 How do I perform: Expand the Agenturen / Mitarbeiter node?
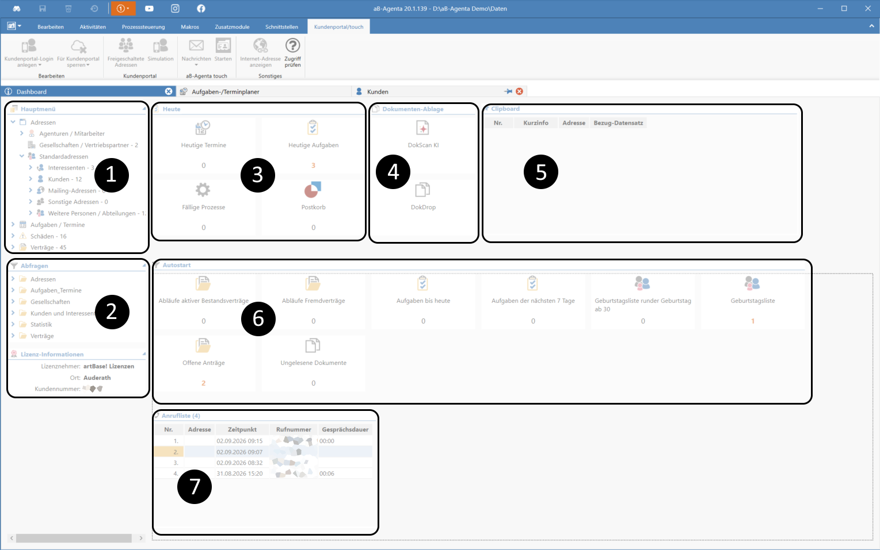point(22,133)
